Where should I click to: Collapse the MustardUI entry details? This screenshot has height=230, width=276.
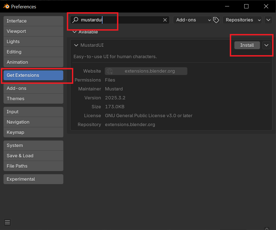pyautogui.click(x=76, y=45)
